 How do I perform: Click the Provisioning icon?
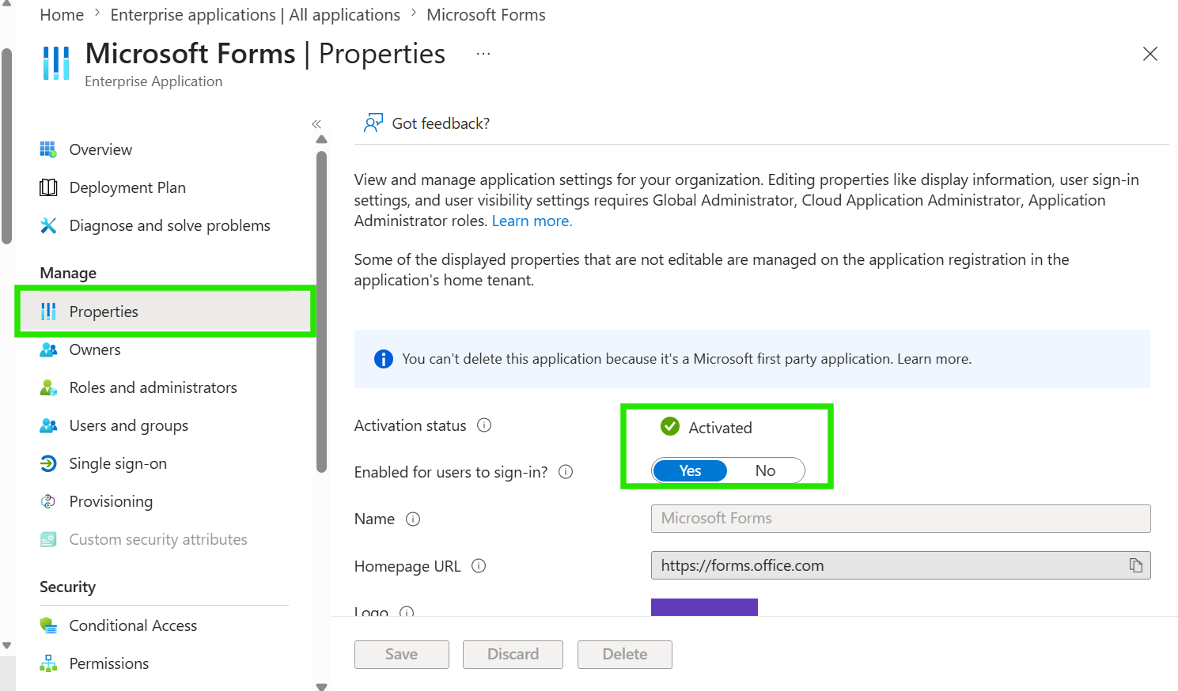48,501
